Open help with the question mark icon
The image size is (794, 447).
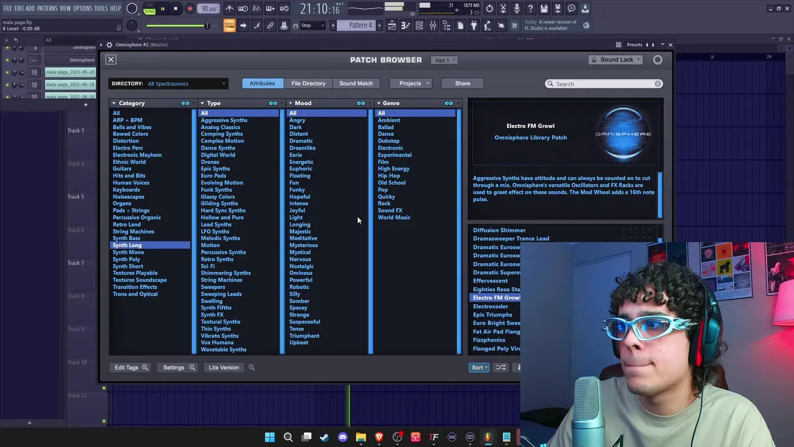530,9
